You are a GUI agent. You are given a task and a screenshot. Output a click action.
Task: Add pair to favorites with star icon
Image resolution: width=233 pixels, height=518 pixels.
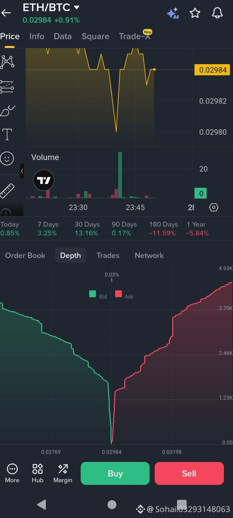tap(195, 13)
